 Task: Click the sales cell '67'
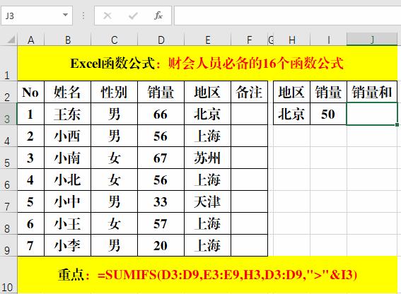coord(161,158)
